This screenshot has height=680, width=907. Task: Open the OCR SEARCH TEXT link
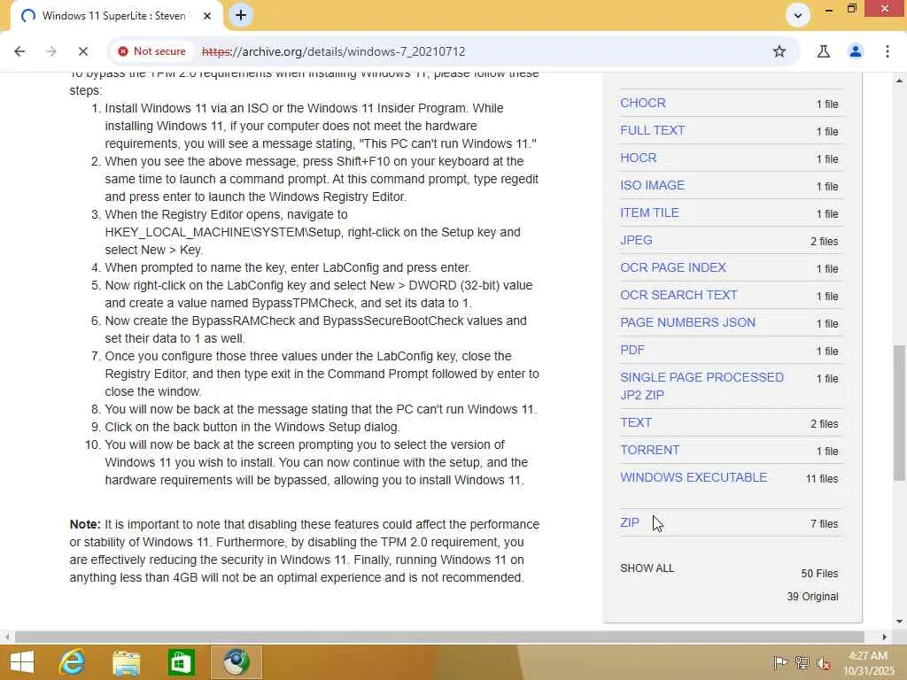pos(678,295)
